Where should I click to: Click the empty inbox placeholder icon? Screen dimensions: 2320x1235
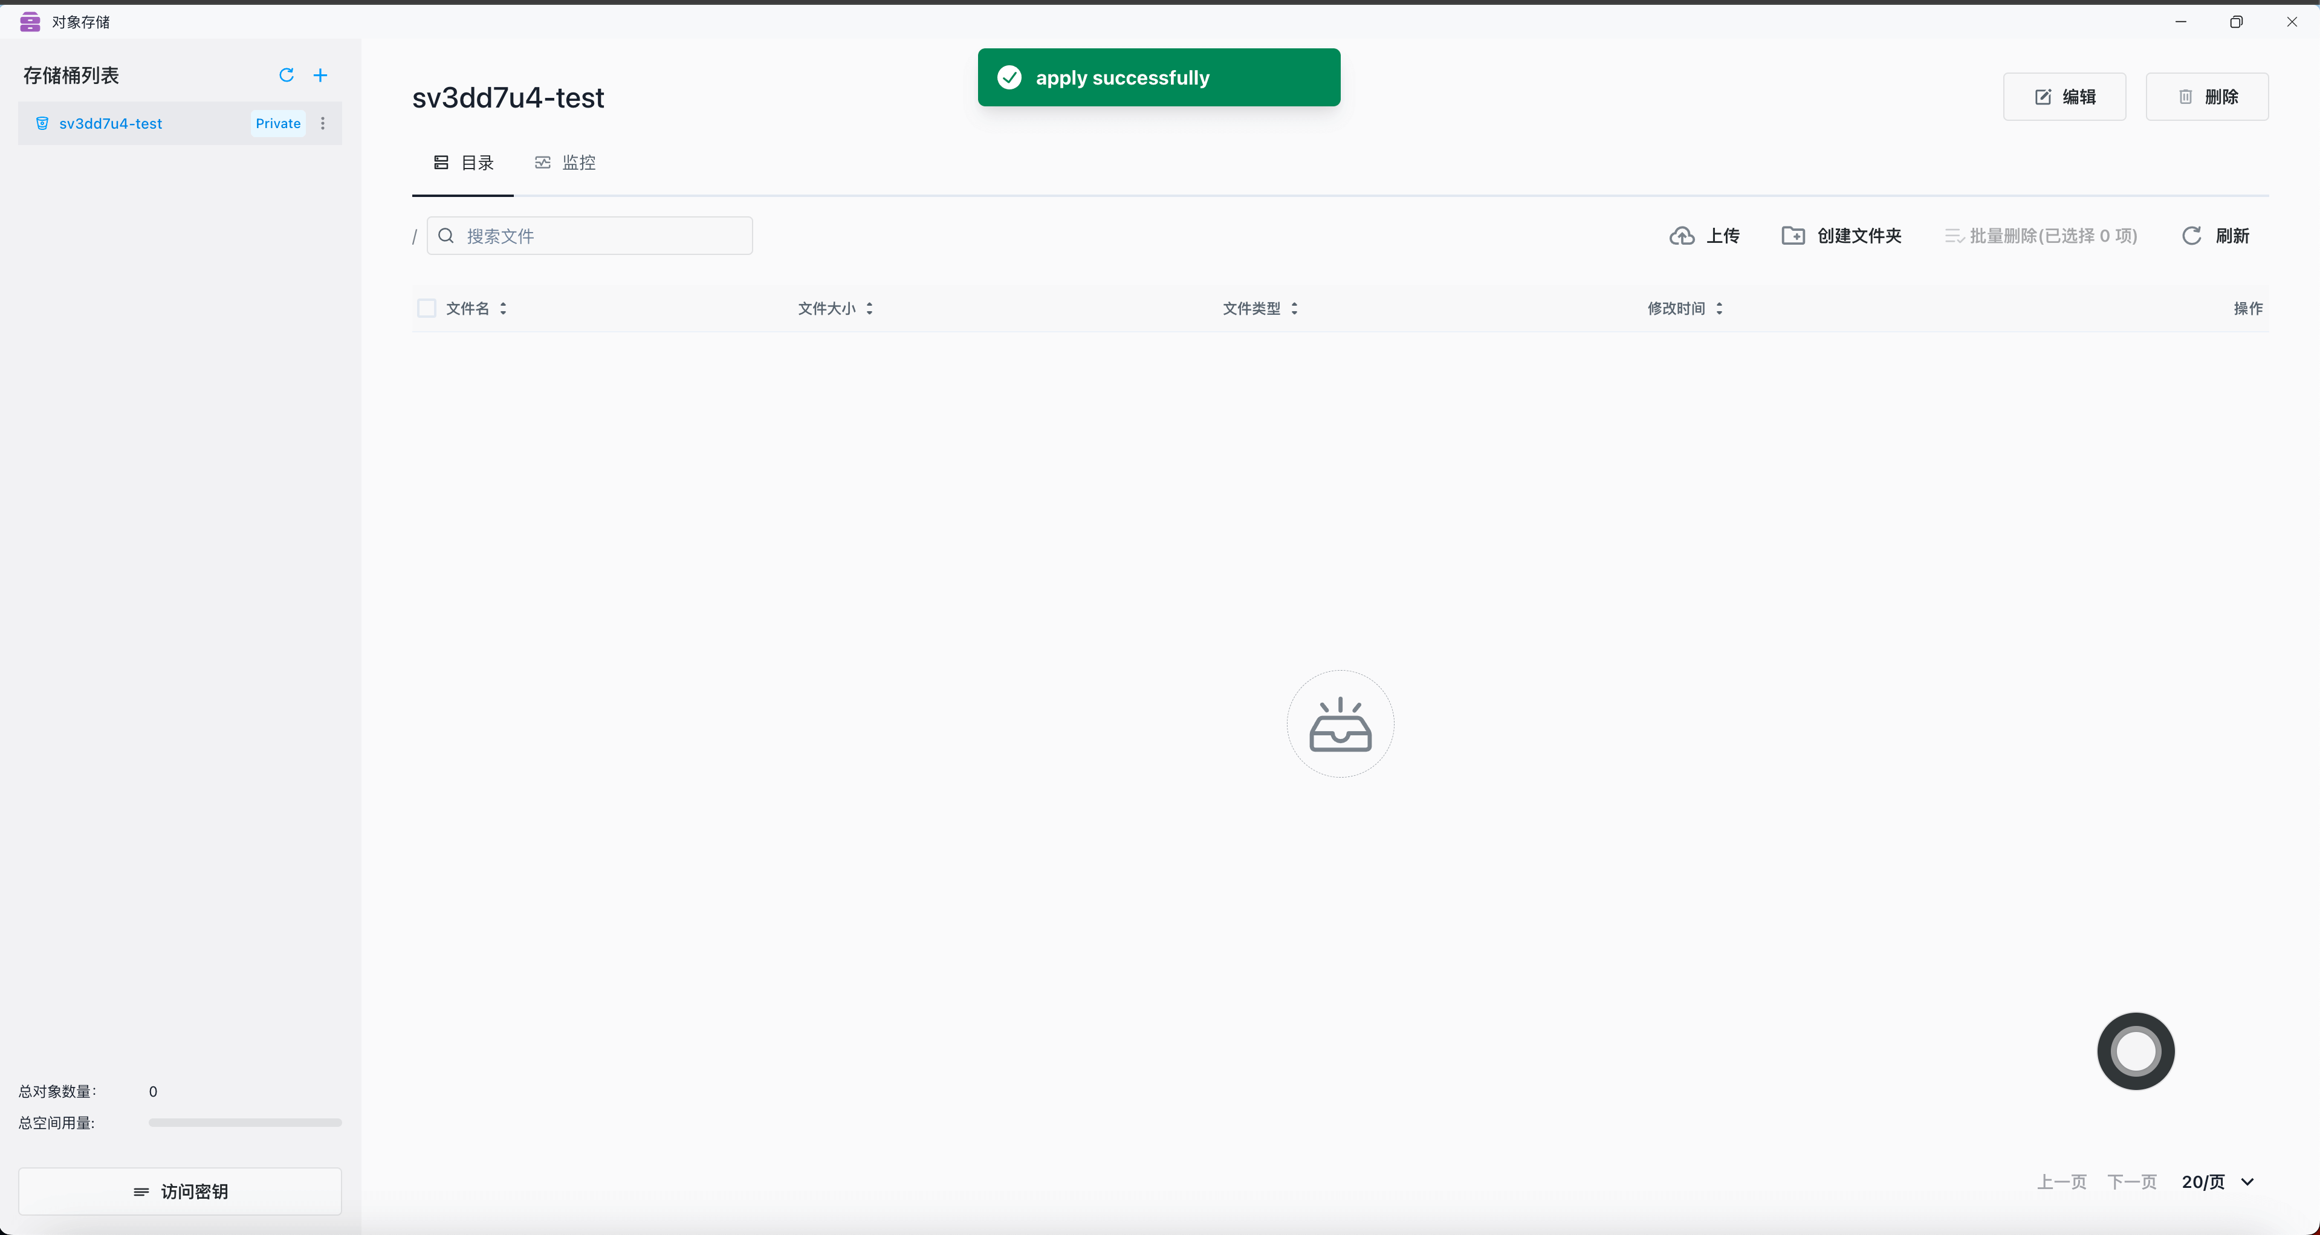(x=1340, y=724)
